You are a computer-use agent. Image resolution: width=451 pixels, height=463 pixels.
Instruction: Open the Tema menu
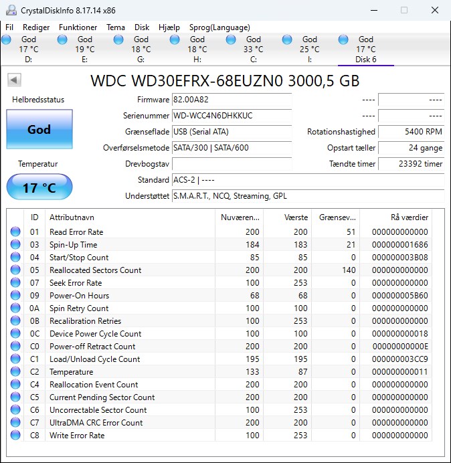116,27
